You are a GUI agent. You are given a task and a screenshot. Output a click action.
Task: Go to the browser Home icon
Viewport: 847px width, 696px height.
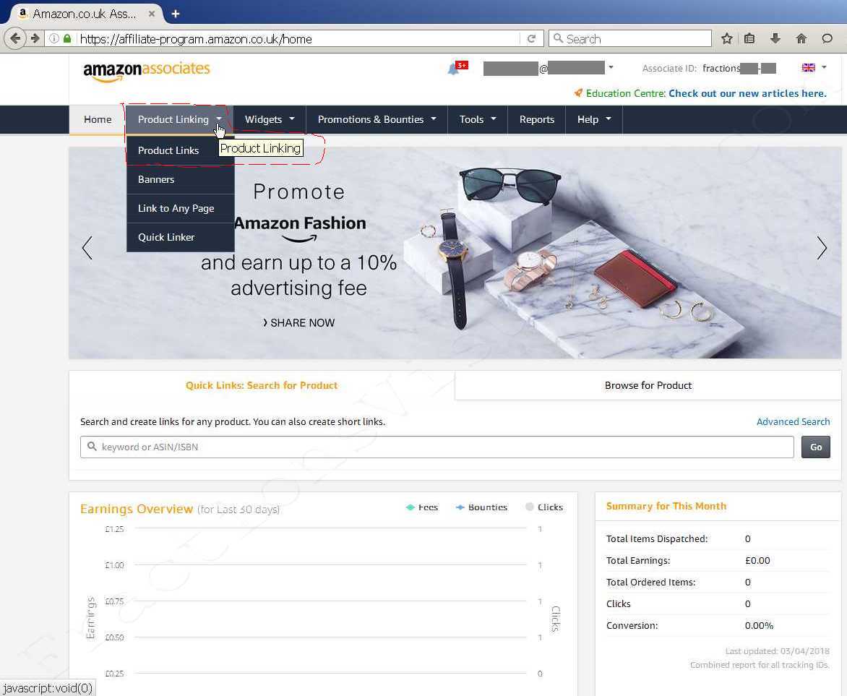(801, 38)
